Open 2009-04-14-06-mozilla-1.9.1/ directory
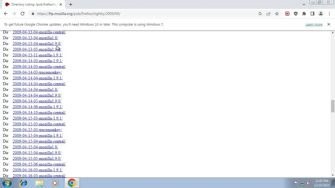This screenshot has width=335, height=188. (x=38, y=107)
